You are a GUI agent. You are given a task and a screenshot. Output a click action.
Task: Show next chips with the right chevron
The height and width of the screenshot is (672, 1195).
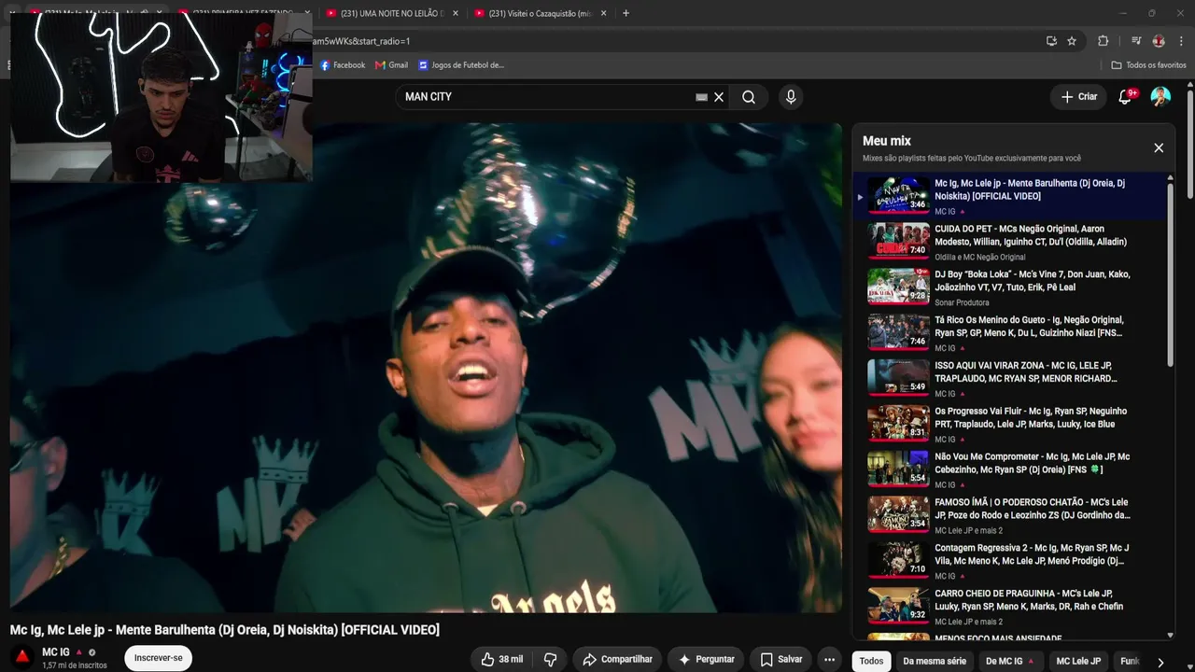1160,662
